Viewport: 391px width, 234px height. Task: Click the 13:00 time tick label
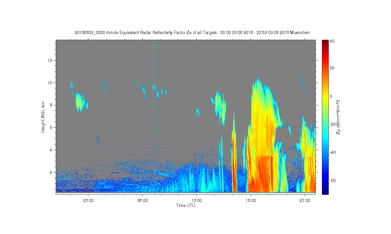196,201
